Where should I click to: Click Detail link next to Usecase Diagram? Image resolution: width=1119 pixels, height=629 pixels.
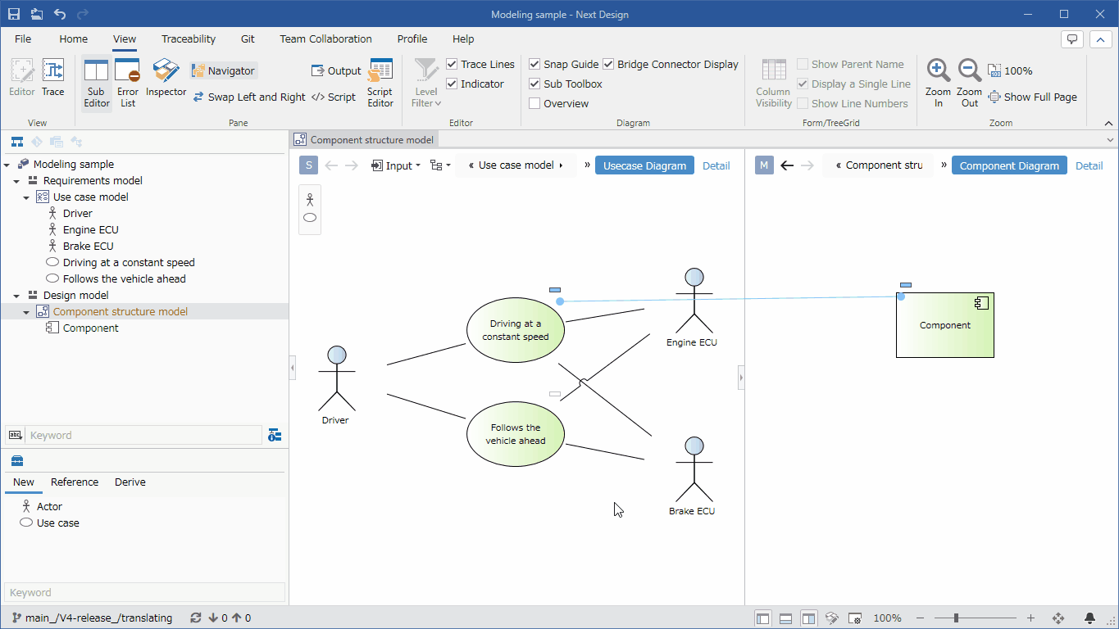[716, 165]
